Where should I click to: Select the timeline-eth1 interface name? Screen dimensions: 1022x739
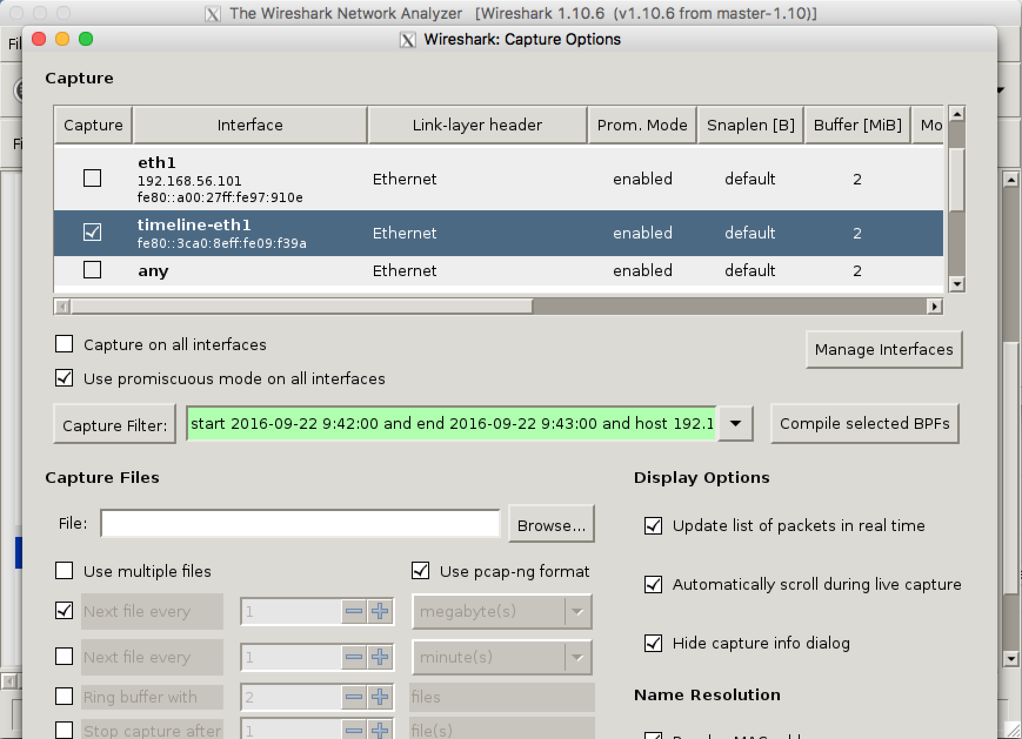click(x=194, y=225)
